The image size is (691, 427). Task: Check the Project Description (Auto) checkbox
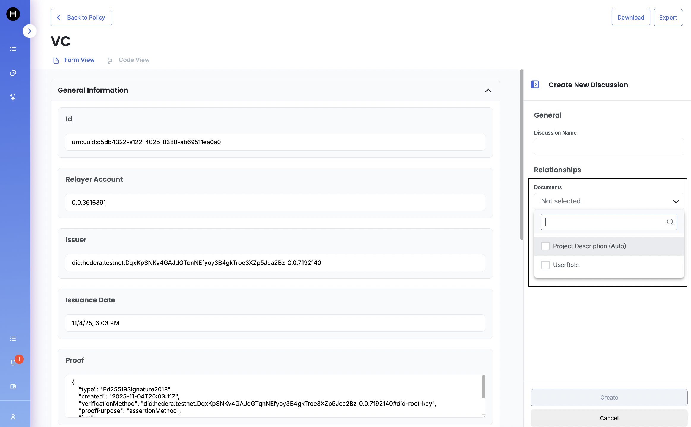(545, 246)
